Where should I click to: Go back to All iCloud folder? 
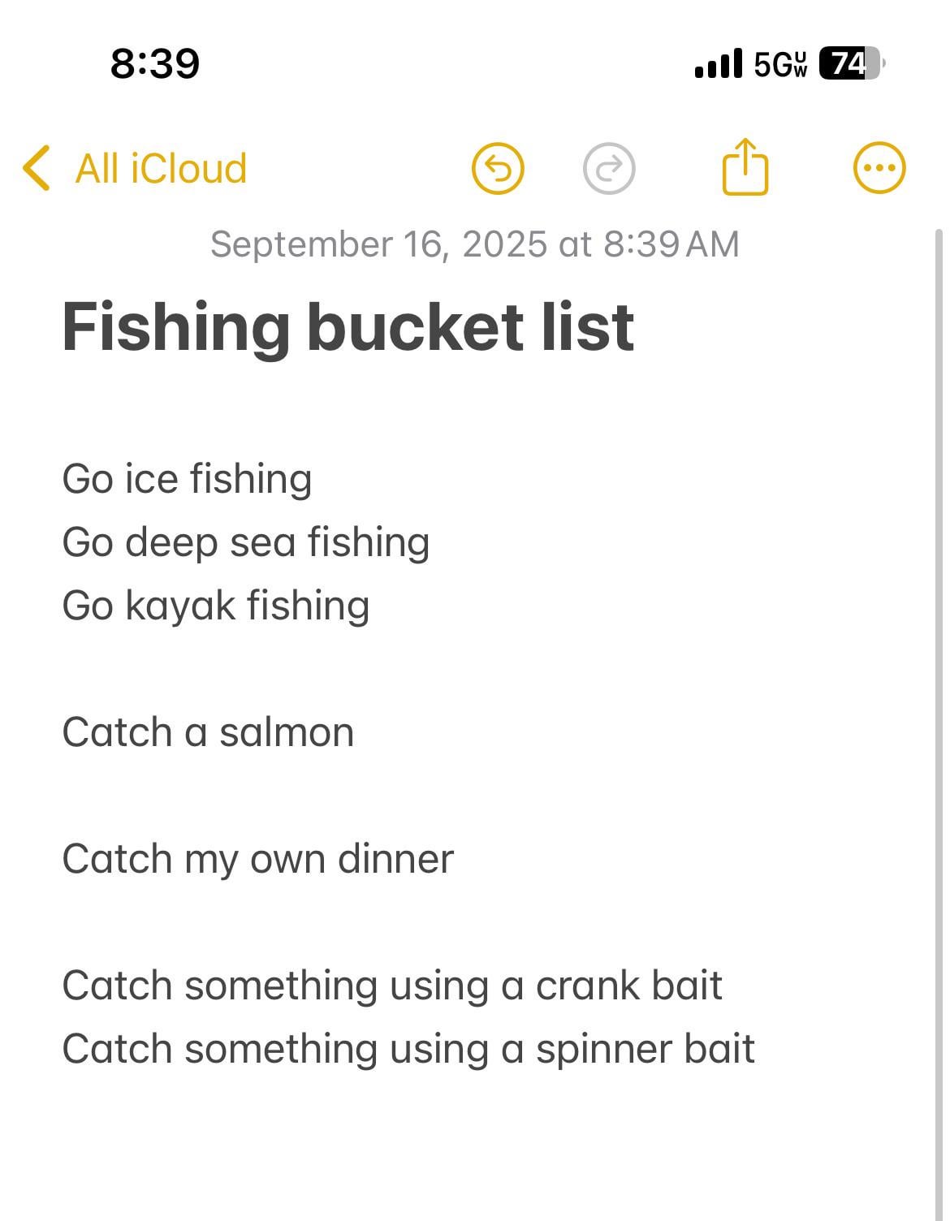161,169
